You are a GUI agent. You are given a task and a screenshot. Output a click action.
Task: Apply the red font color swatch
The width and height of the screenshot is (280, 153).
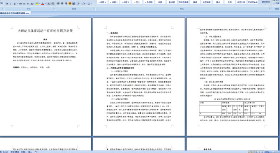[x=43, y=4]
